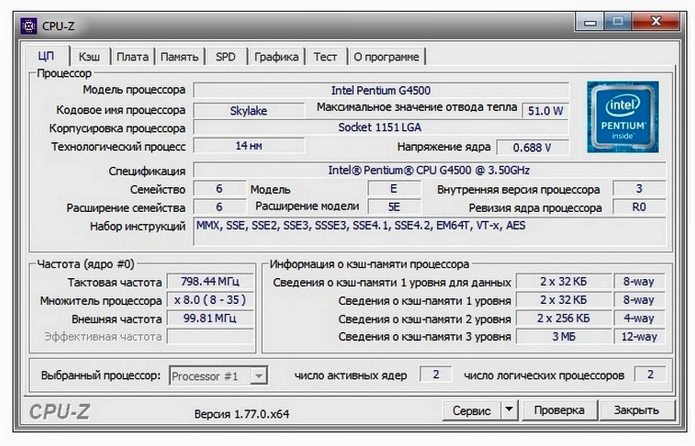Click the instruction set list field

coord(429,231)
